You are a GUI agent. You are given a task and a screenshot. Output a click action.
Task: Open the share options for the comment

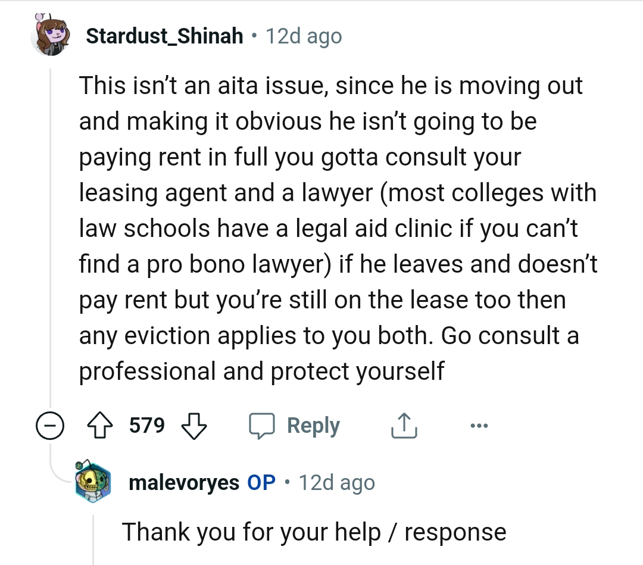point(404,425)
